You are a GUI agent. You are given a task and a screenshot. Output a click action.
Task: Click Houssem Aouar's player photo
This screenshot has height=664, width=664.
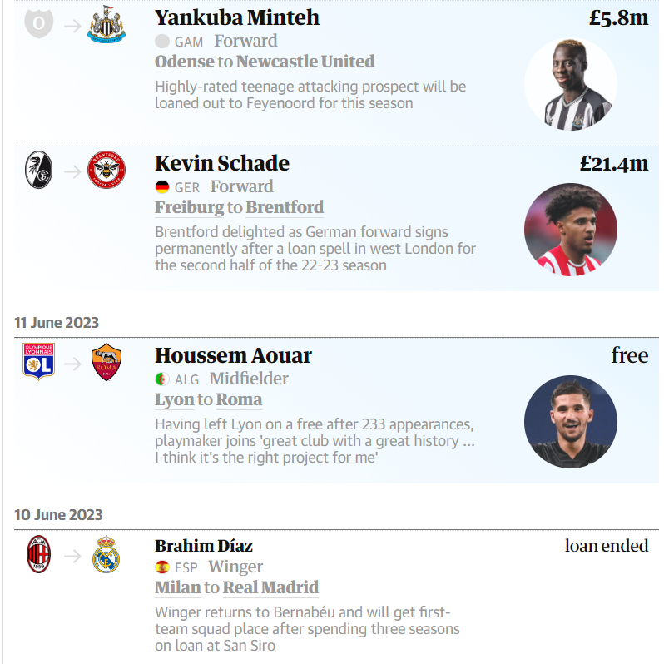click(x=571, y=422)
